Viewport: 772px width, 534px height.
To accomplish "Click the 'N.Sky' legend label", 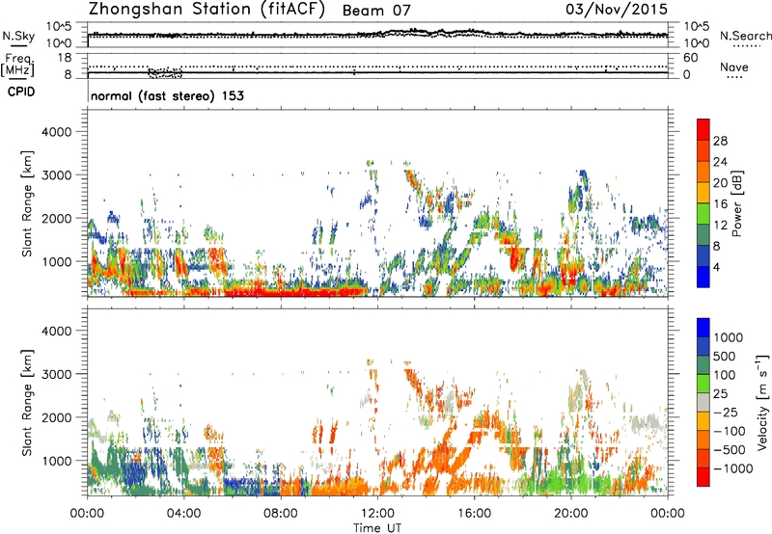I will click(18, 36).
